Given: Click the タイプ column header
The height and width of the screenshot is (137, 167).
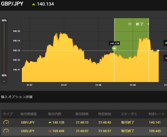Looking at the screenshot, I should point(8,114).
